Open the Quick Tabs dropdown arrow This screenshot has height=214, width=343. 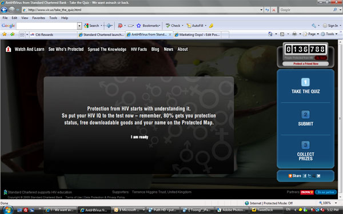[27, 34]
